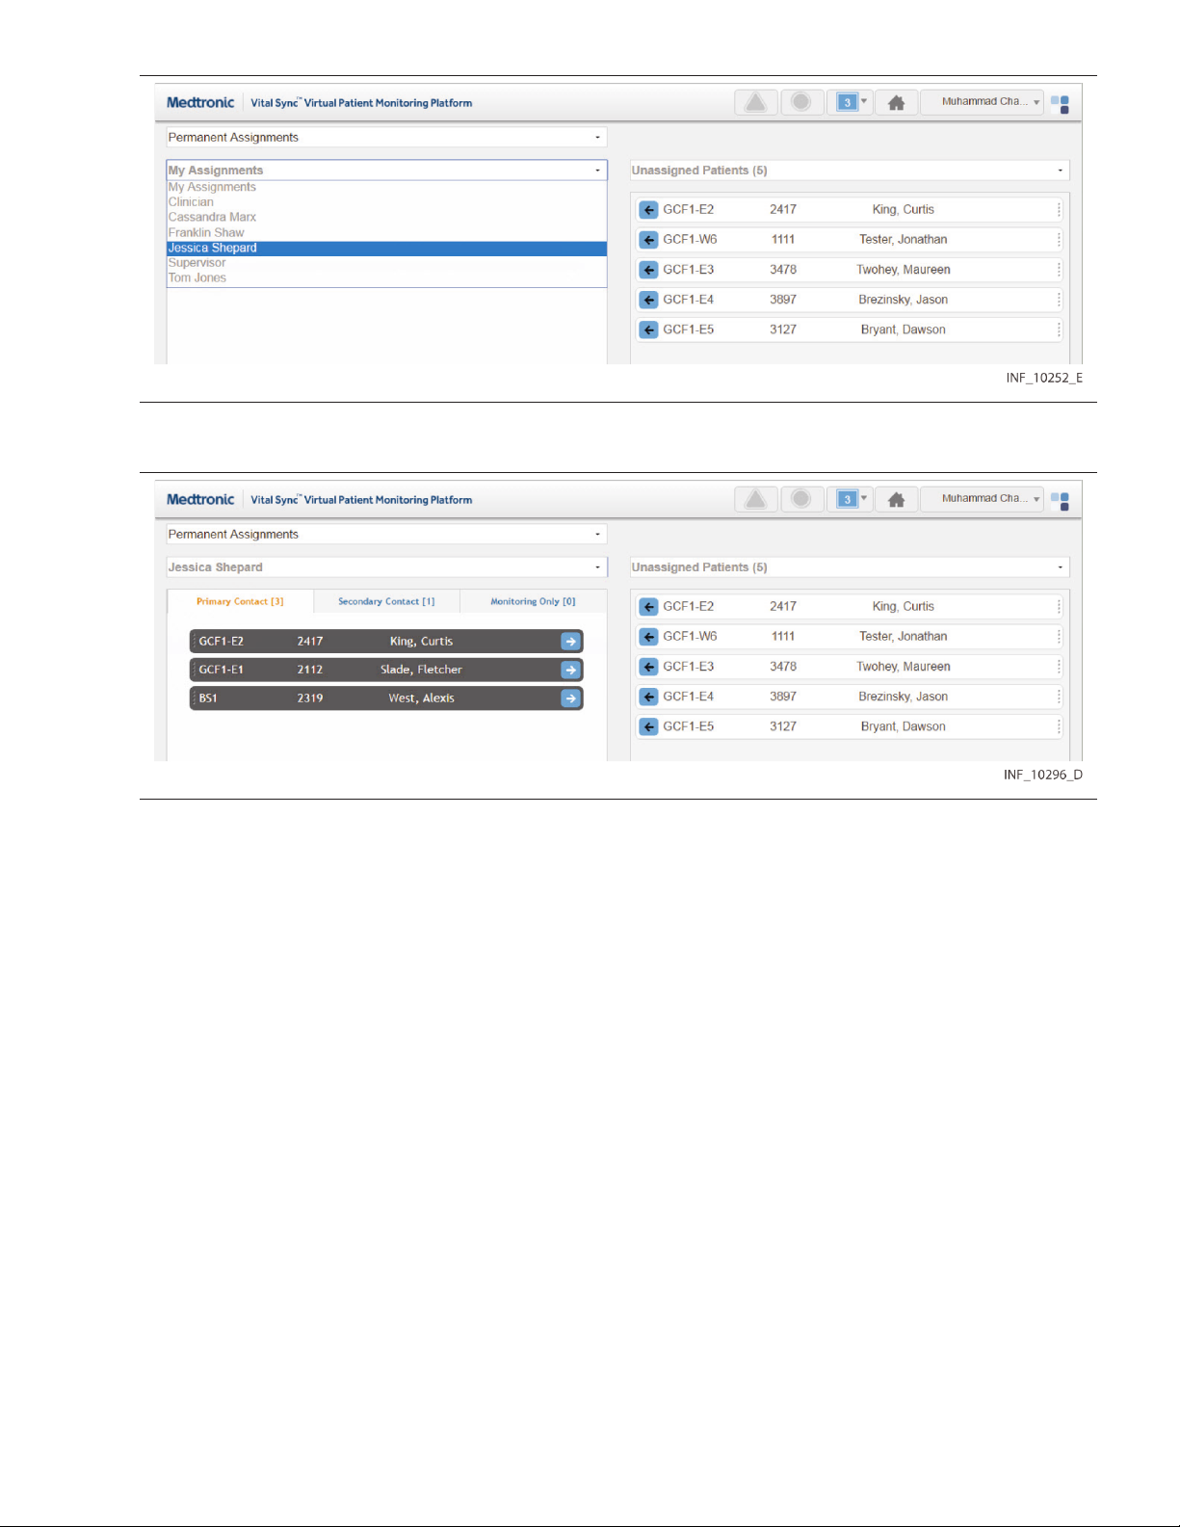Assign Bryant, Dawson using arrow in upper screenshot
Screen dimensions: 1180x1527
(x=649, y=329)
